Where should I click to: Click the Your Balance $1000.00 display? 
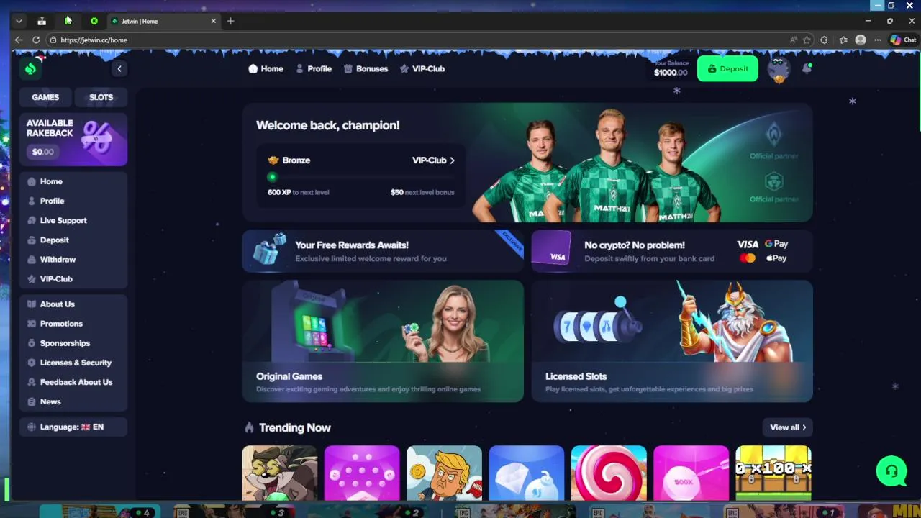pyautogui.click(x=671, y=68)
